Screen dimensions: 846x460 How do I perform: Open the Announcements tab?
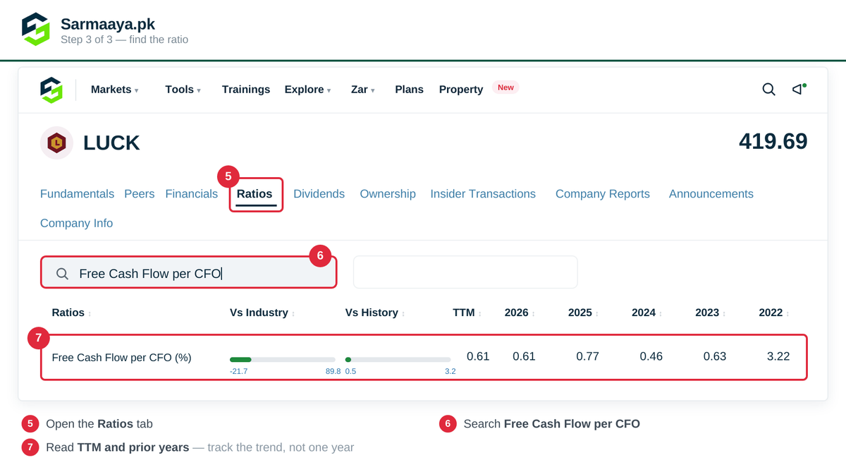click(711, 194)
